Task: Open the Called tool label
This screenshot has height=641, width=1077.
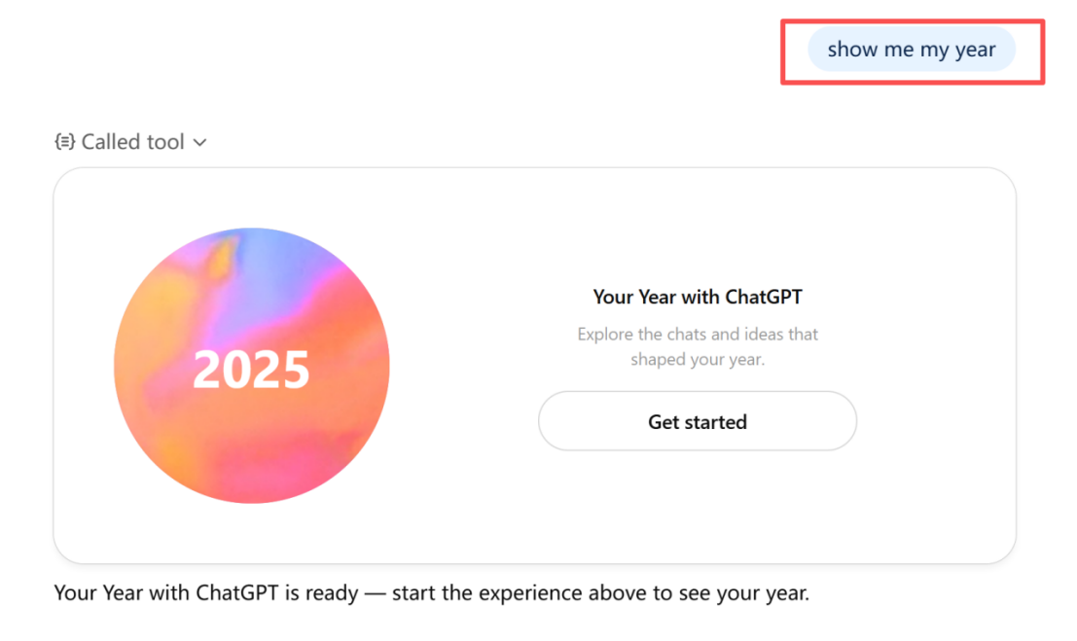Action: coord(132,142)
